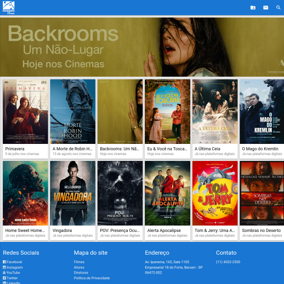Open A Morte de Robin Hood poster
The width and height of the screenshot is (284, 284).
(x=73, y=112)
